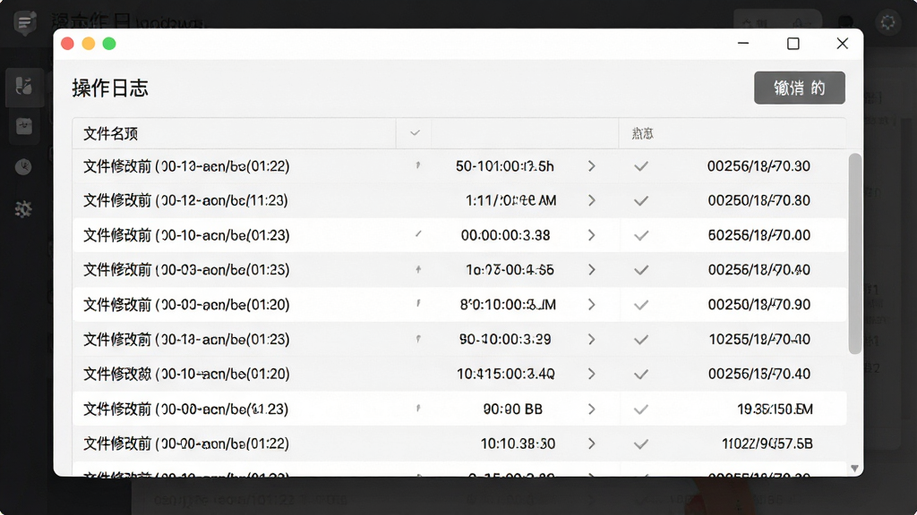Screen dimensions: 917x515
Task: Click up arrow icon in 50-101:00:13.5h row
Action: pyautogui.click(x=418, y=165)
